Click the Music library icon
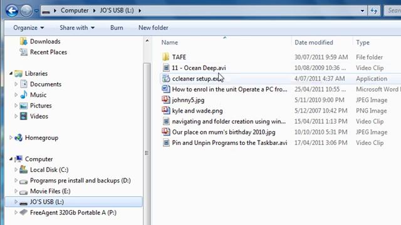This screenshot has height=225, width=401. coord(24,94)
